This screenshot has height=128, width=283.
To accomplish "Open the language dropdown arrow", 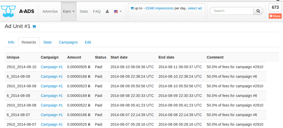I will point(121,11).
